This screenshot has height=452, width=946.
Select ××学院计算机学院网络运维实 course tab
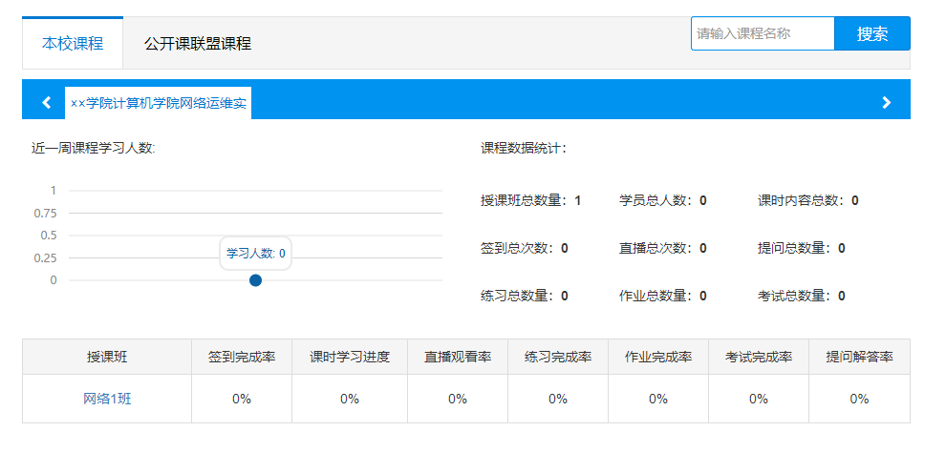point(159,103)
